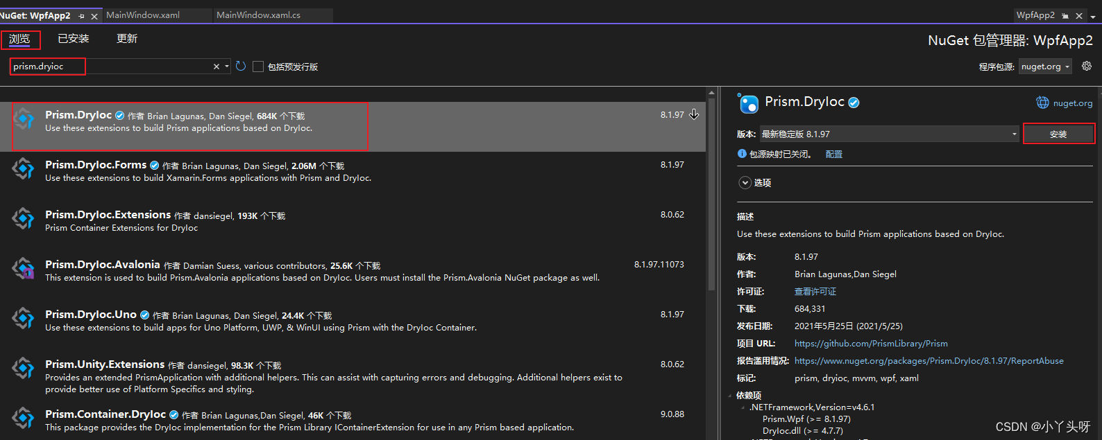1102x440 pixels.
Task: Collapse the 依赖项 dependencies tree
Action: click(730, 396)
